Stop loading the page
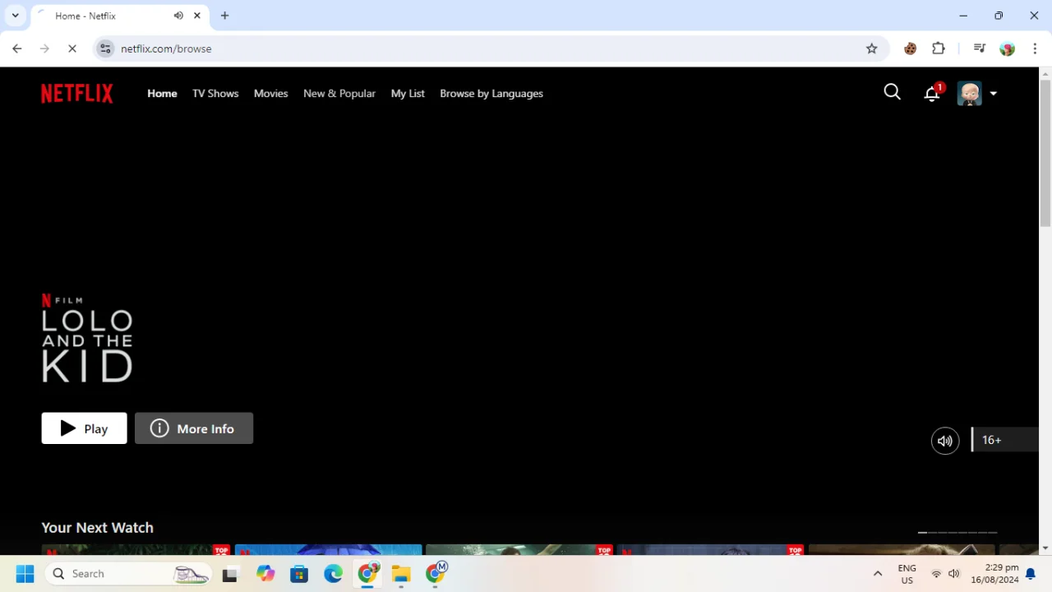Screen dimensions: 1052x592 coord(72,49)
